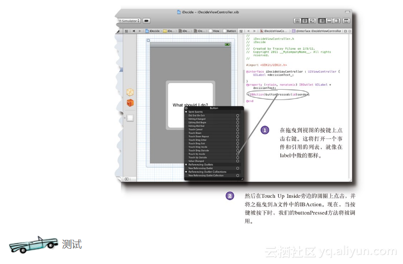Collapse the Referencing Outlets section
This screenshot has width=403, height=264.
point(186,165)
